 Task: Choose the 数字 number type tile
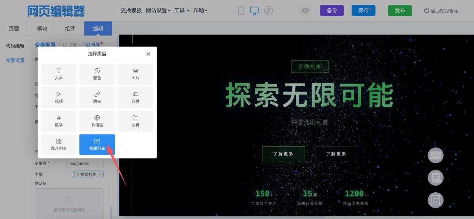59,121
